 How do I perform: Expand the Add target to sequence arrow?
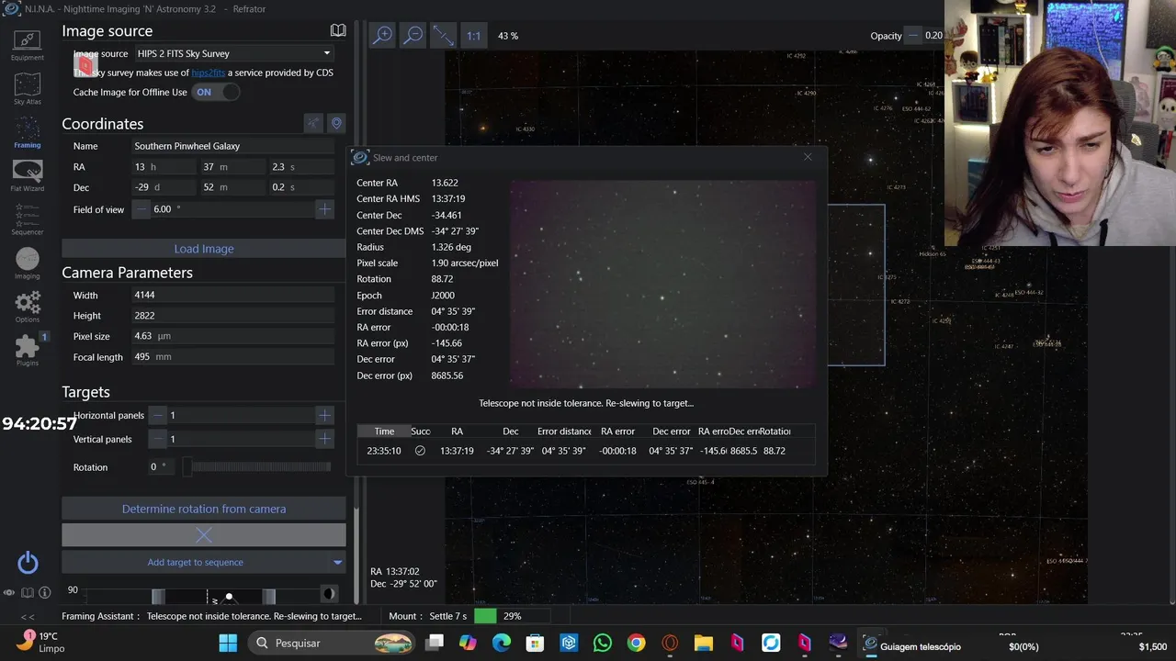[337, 562]
